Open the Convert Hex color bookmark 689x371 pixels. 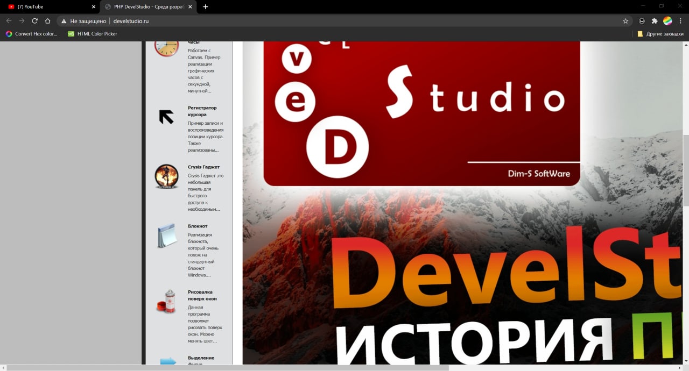(x=31, y=34)
